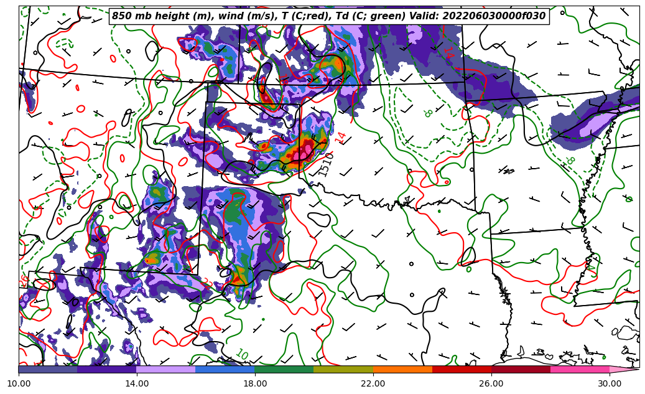
Task: Select the blue 16–18 colorbar segment
Action: [x=225, y=369]
